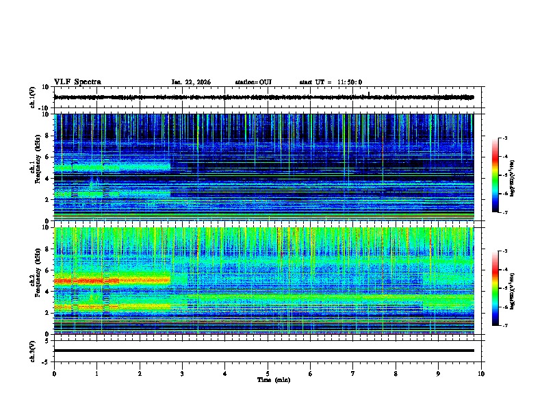Select the "start UT = 11:50:0" header text
This screenshot has width=542, height=419.
click(331, 82)
